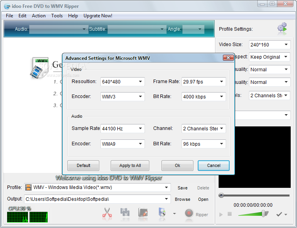Open the audio Encoder WMA9 dropdown
The height and width of the screenshot is (228, 297).
click(123, 144)
